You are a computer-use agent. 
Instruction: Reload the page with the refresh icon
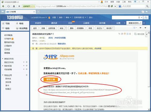[8, 6]
